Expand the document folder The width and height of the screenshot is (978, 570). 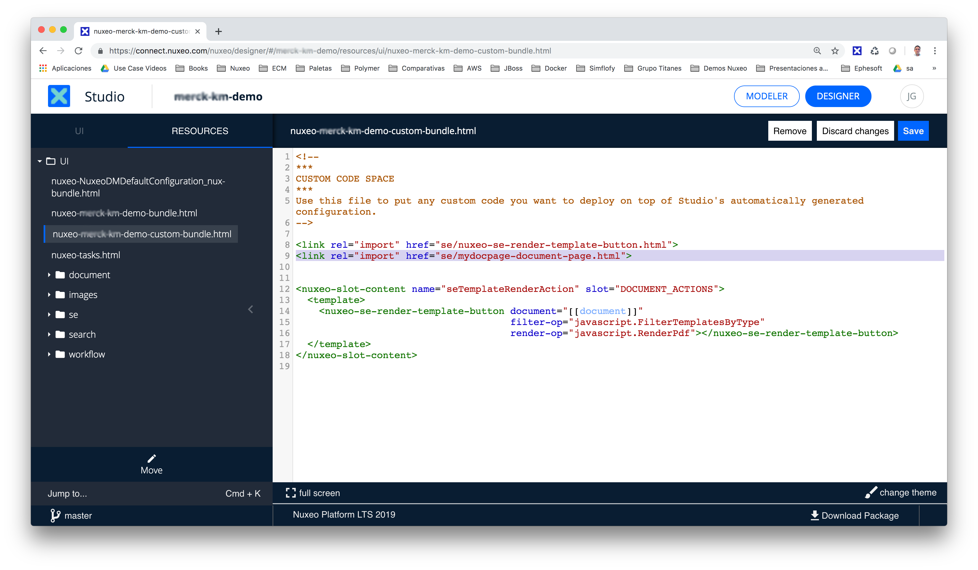click(x=49, y=275)
